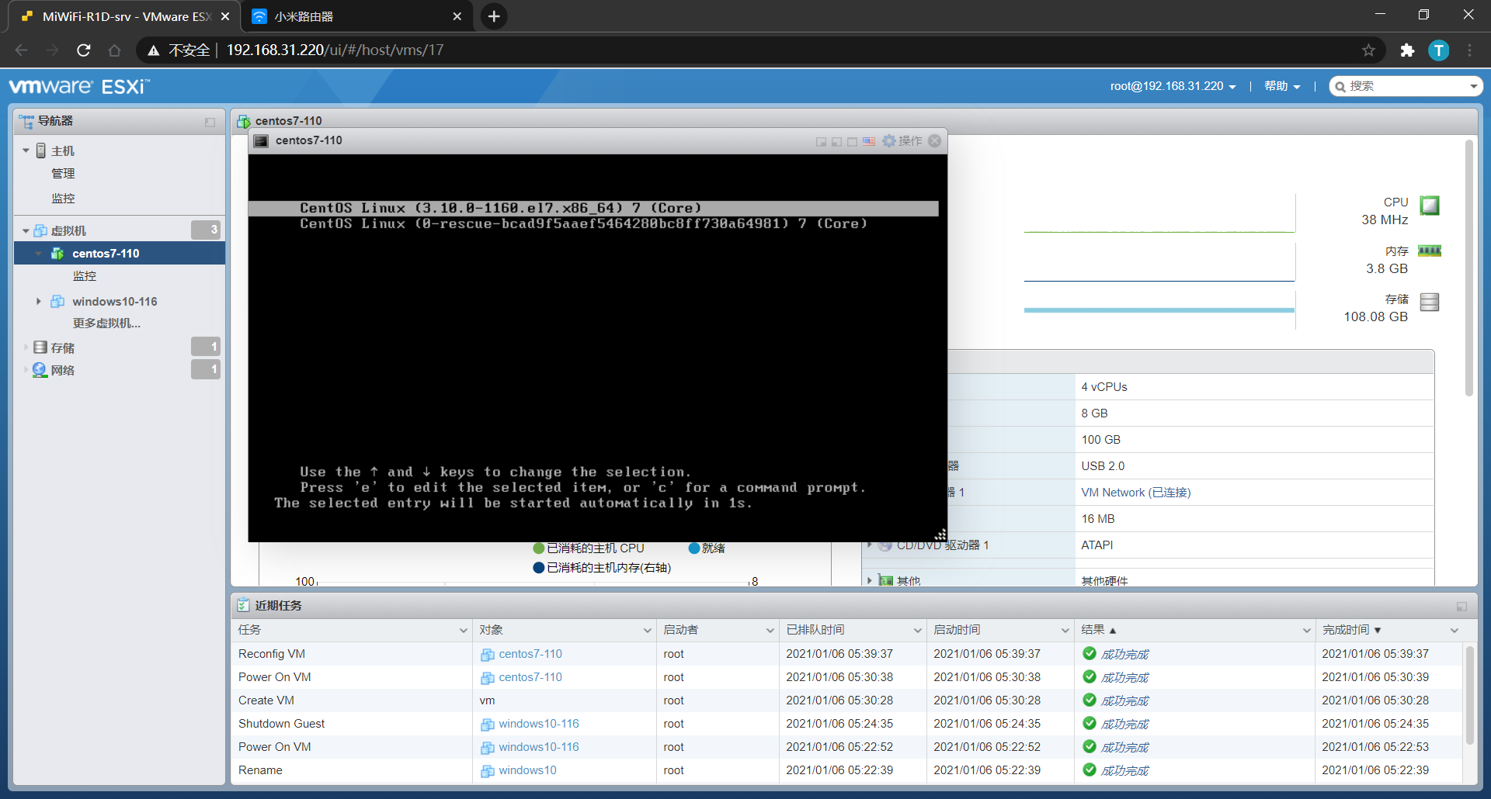Click the 其他 other hardware icon

(x=885, y=580)
